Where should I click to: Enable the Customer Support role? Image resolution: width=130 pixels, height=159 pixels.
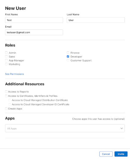pos(68,60)
